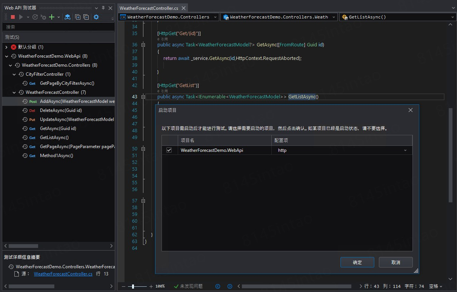Click the editor zoom slider handle
457x292 pixels.
[x=132, y=286]
